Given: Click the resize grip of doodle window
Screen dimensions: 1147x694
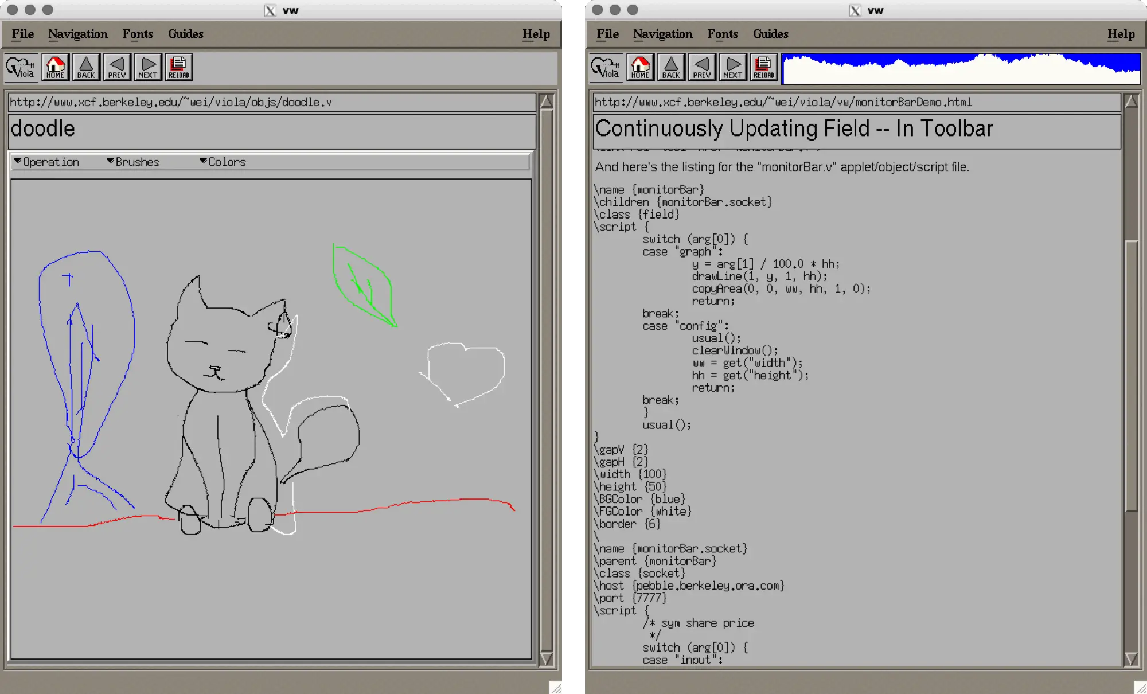Looking at the screenshot, I should [555, 688].
